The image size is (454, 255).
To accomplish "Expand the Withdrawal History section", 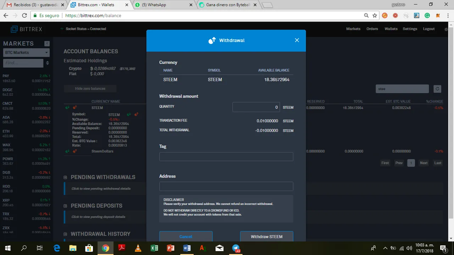I will 65,234.
